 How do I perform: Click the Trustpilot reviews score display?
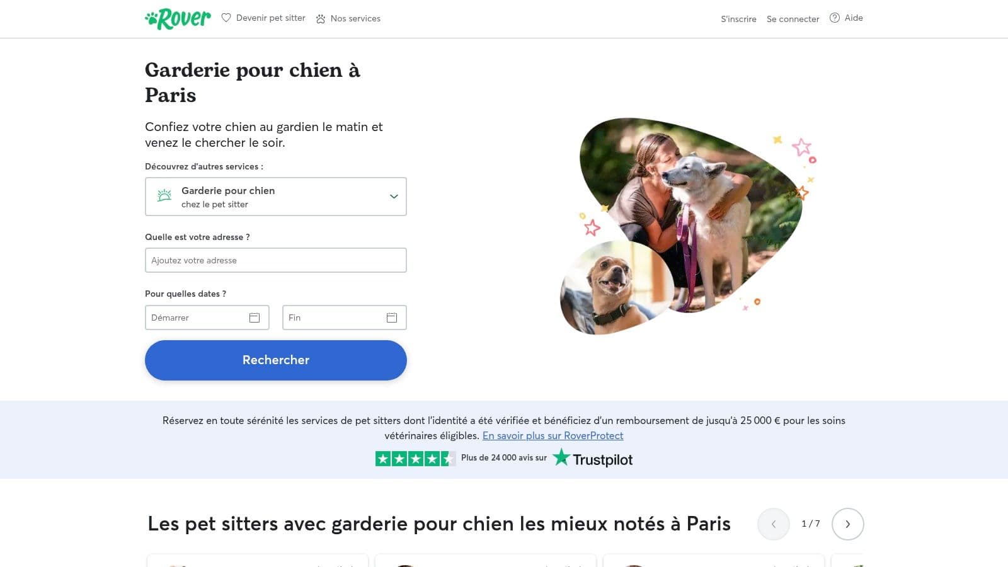coord(503,458)
